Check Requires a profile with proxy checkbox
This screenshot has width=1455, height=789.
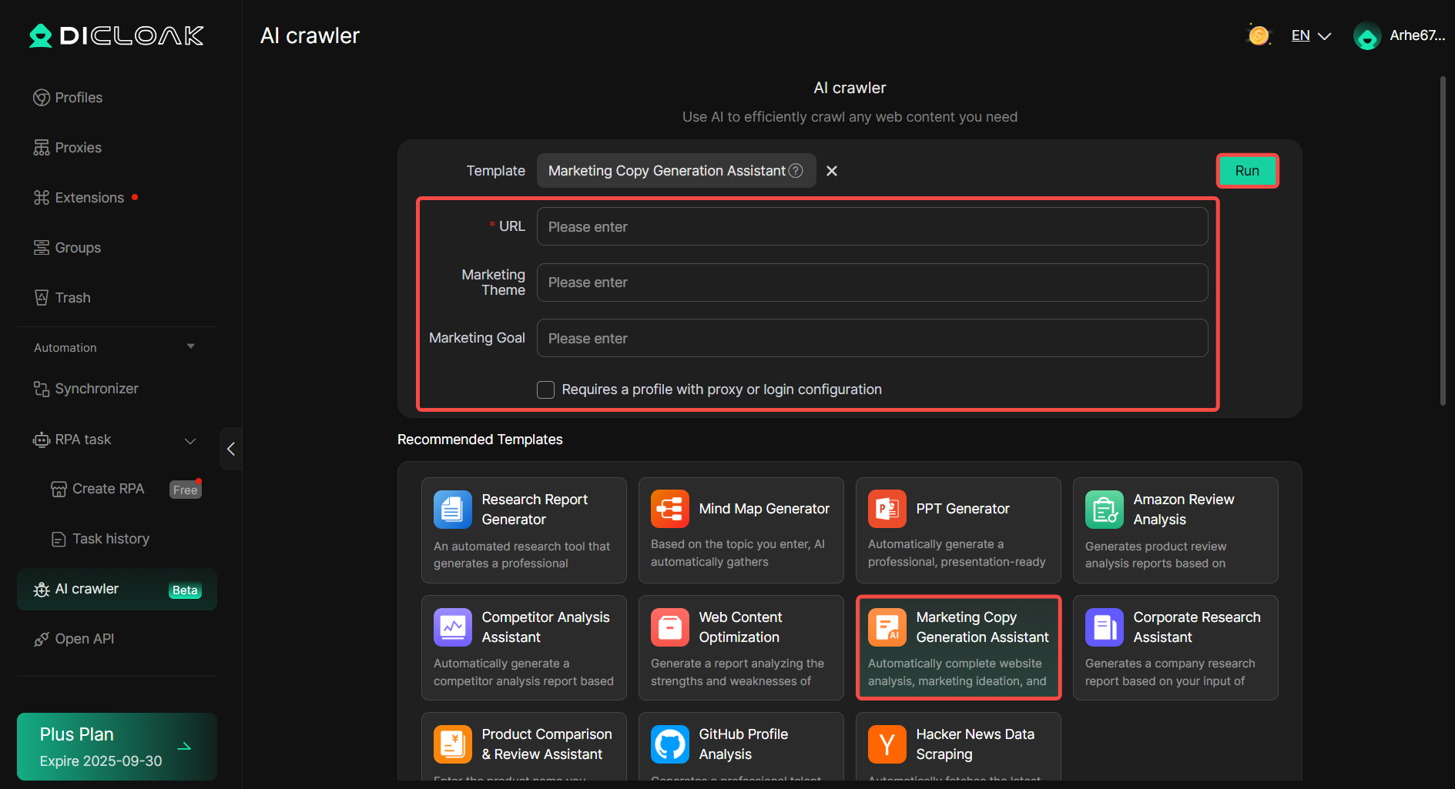[x=545, y=390]
